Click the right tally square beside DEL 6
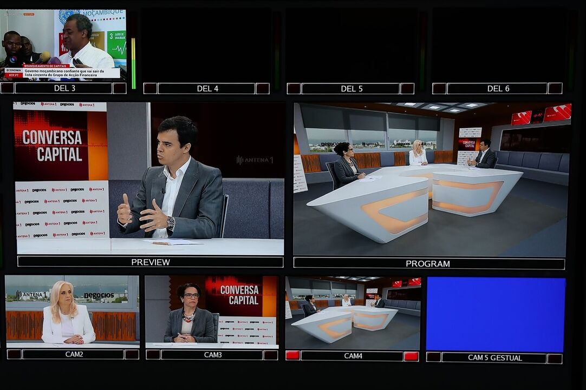Image resolution: width=586 pixels, height=390 pixels. (x=555, y=88)
